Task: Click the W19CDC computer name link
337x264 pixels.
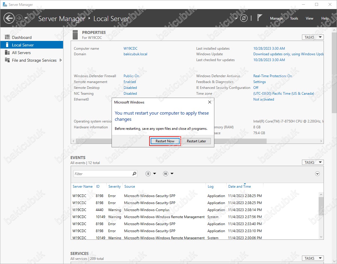Action: [130, 49]
